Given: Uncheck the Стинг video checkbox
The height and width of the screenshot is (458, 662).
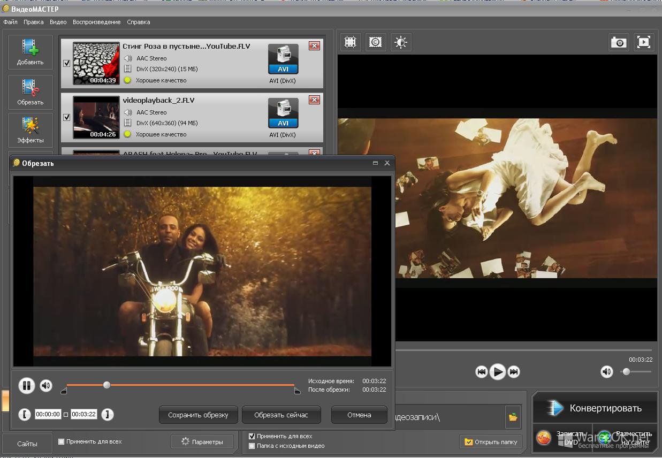Looking at the screenshot, I should (x=67, y=63).
